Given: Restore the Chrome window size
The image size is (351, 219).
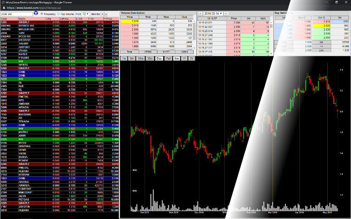Looking at the screenshot, I should tap(336, 2).
